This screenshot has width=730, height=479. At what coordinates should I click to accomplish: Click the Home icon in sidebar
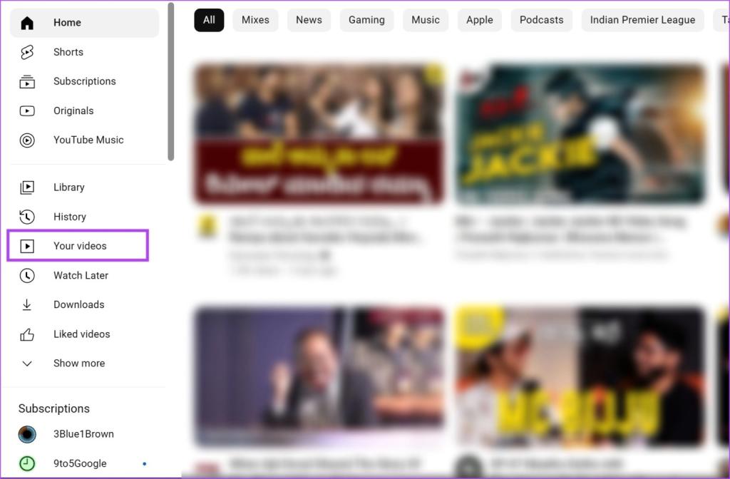(27, 22)
